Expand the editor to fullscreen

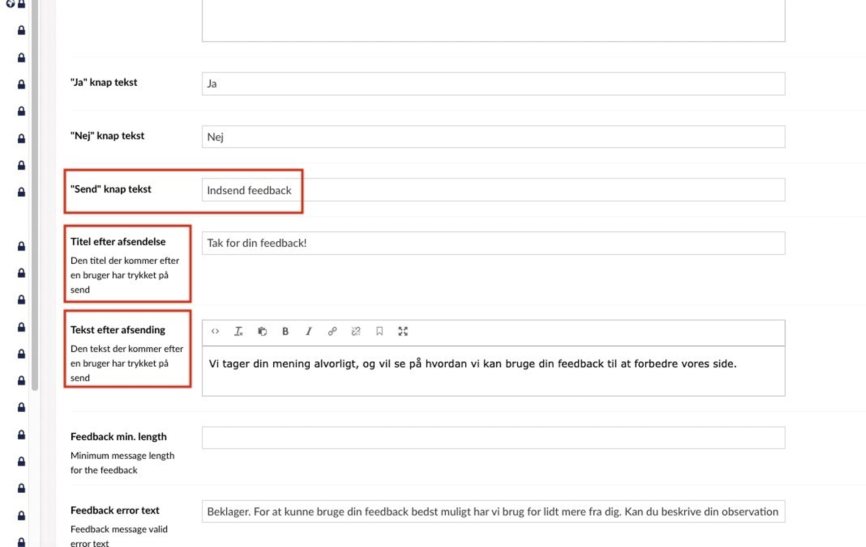coord(403,331)
